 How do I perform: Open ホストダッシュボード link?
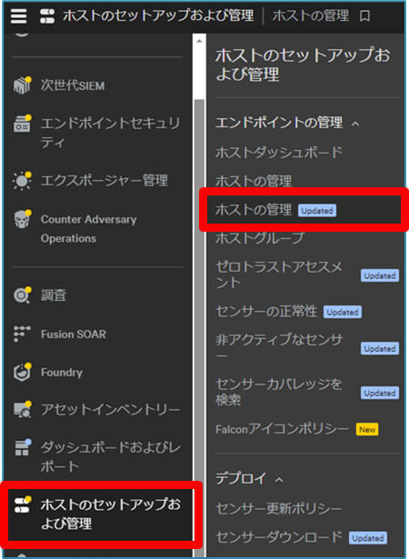click(279, 153)
